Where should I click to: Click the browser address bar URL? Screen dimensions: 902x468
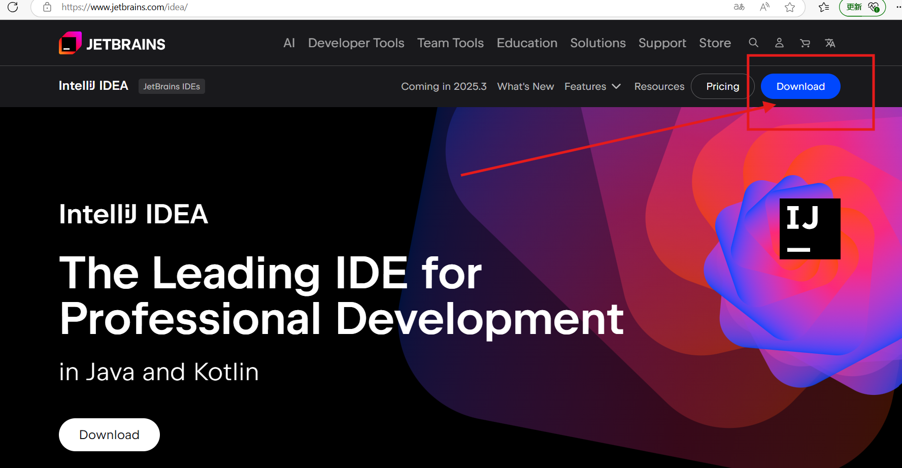click(x=125, y=7)
